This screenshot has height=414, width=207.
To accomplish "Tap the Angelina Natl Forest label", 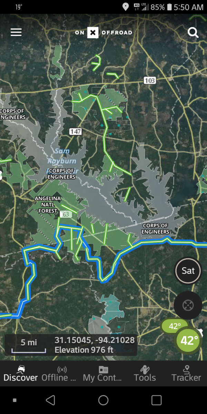I will pos(48,204).
